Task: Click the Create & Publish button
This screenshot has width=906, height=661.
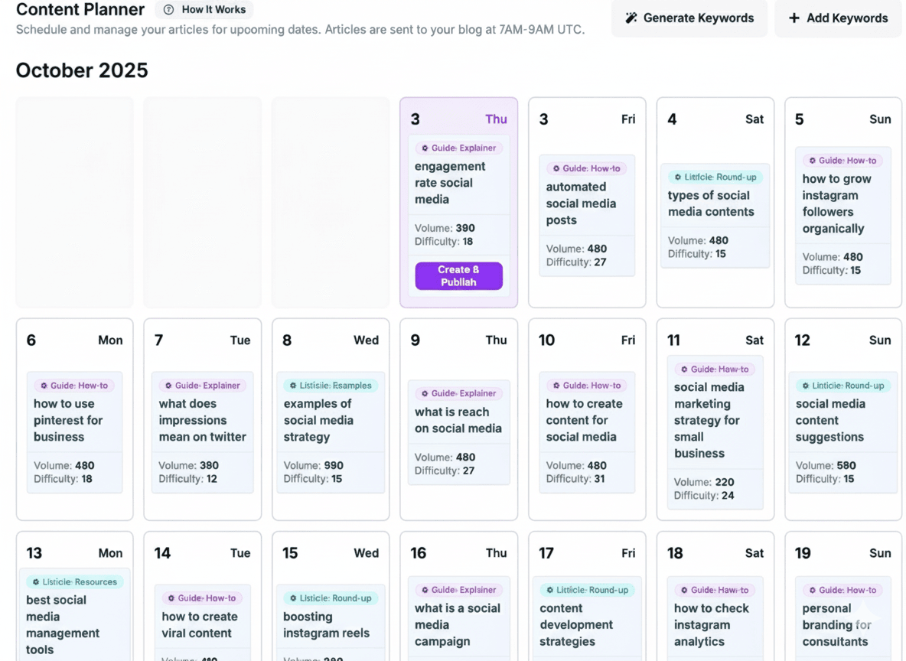Action: [x=458, y=275]
